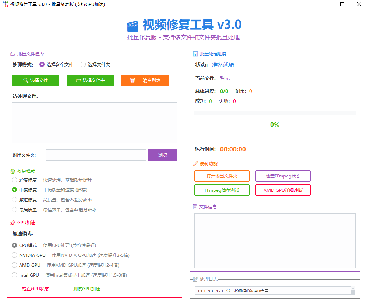Click the wrench icon beside 便利功能
Screen dimensions: 367x305
coord(195,164)
